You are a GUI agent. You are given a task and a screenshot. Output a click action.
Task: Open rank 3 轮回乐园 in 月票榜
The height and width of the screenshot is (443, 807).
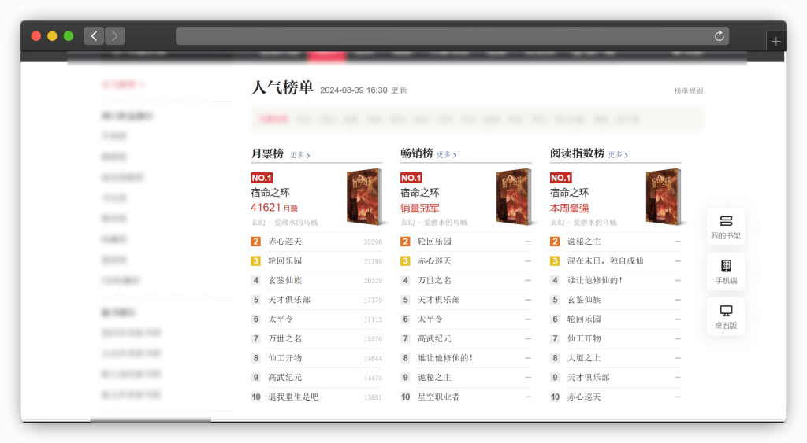tap(284, 261)
